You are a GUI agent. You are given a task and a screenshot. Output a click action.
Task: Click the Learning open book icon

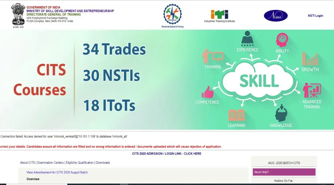click(x=236, y=115)
